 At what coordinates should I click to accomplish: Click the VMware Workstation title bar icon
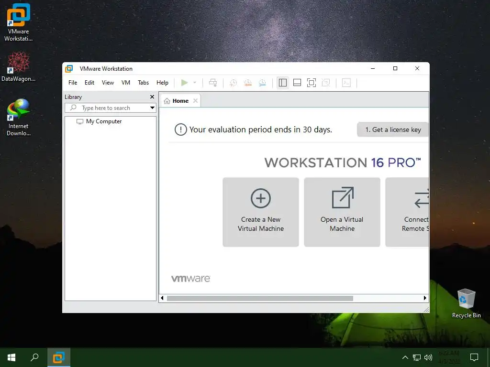[x=69, y=69]
